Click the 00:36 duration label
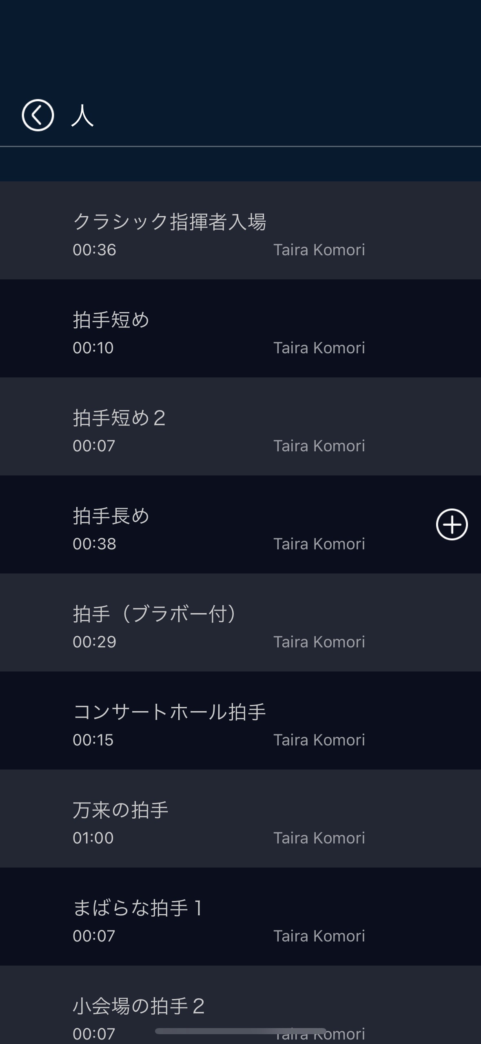481x1044 pixels. 94,250
